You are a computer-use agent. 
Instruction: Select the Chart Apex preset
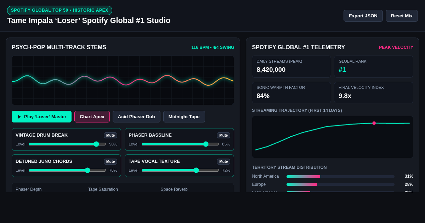(x=92, y=117)
